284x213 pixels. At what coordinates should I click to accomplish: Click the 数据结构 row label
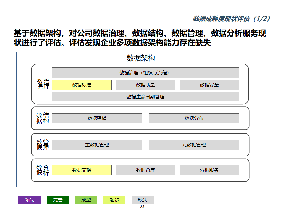coord(43,118)
